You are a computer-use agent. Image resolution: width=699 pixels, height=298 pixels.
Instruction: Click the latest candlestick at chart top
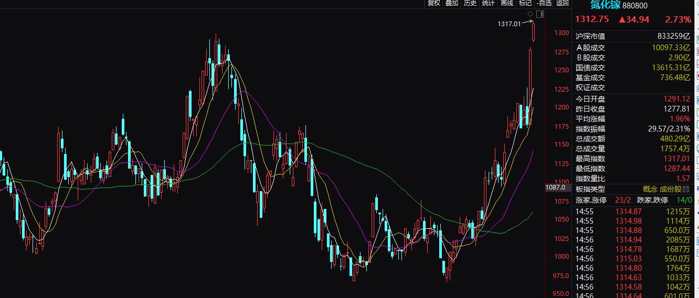pyautogui.click(x=534, y=31)
